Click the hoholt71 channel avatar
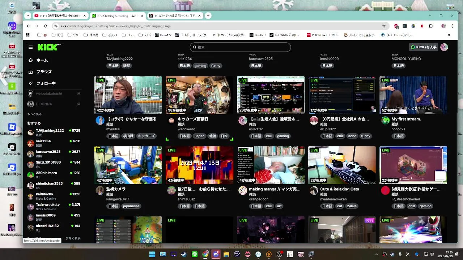This screenshot has height=260, width=463. 385,121
